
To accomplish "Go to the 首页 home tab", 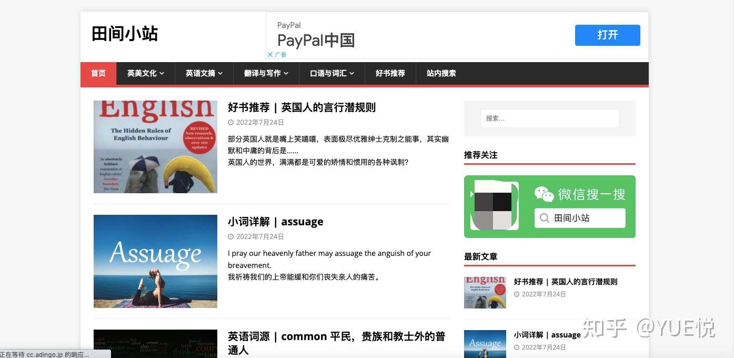I will (x=98, y=73).
